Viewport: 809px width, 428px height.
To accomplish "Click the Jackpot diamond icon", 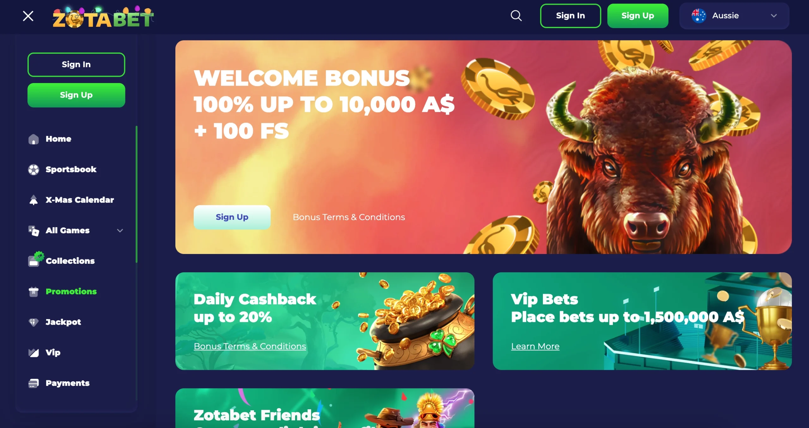I will pyautogui.click(x=33, y=322).
